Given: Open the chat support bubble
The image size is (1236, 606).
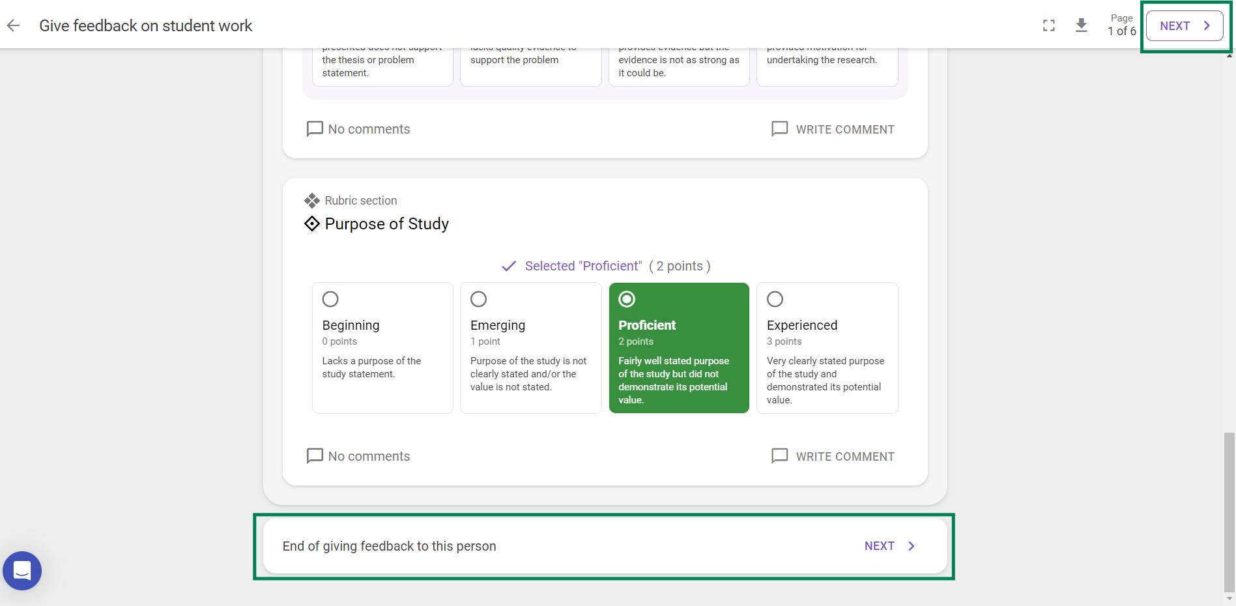Looking at the screenshot, I should 22,571.
